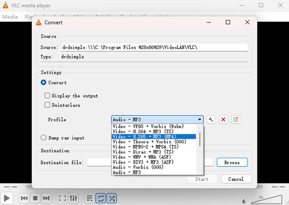Mute audio via speaker icon
The image size is (289, 205).
(244, 201)
